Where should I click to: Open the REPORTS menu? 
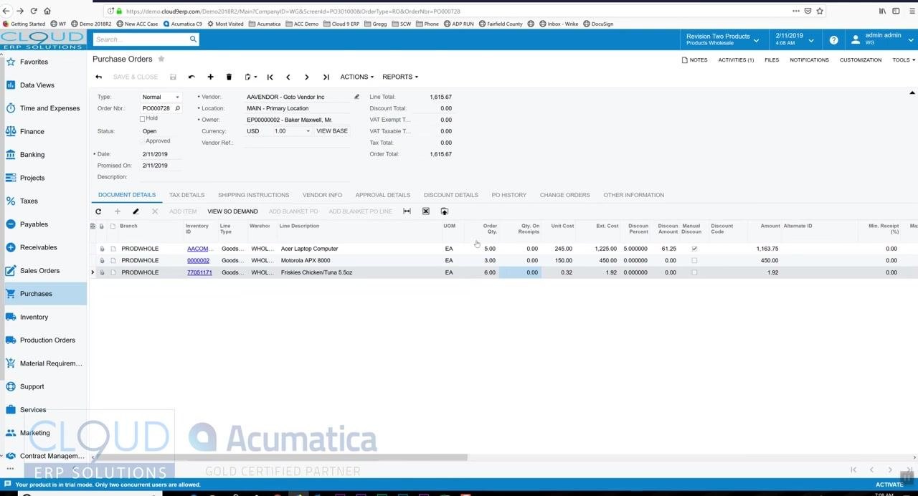[x=400, y=77]
